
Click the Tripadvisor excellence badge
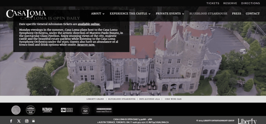point(85,110)
